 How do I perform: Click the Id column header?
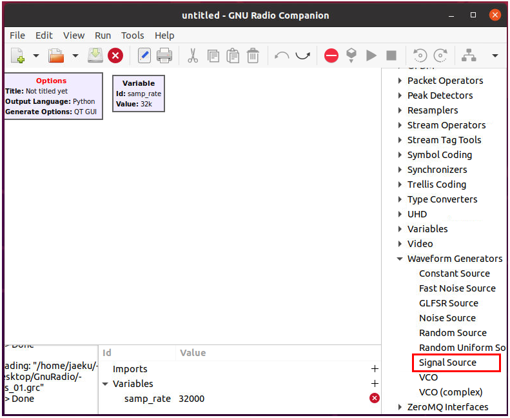[106, 353]
